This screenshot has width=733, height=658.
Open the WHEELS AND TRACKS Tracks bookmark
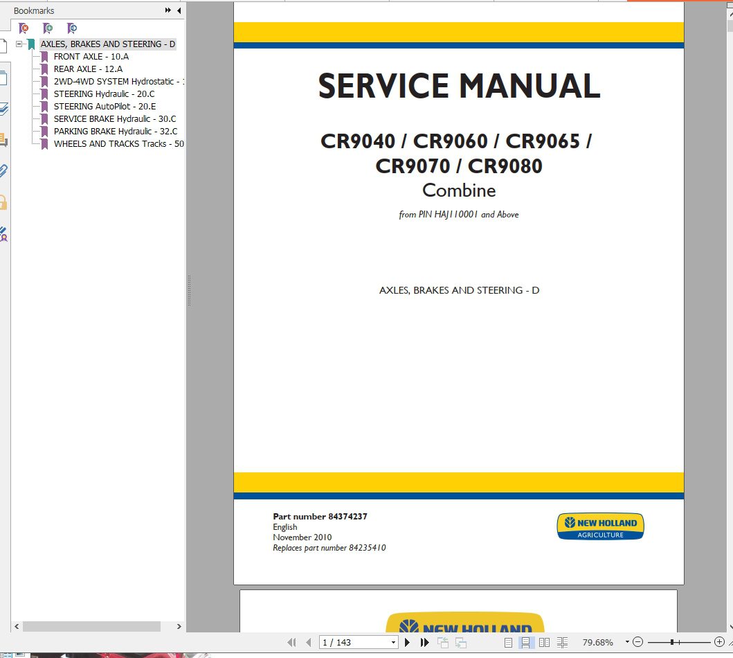pyautogui.click(x=119, y=144)
